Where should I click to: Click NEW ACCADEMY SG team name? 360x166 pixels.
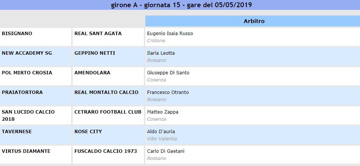27,53
